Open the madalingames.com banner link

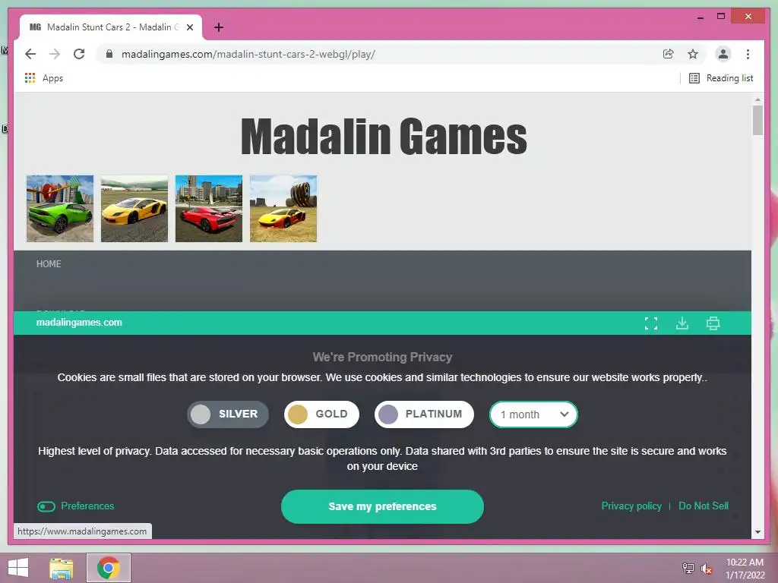click(x=79, y=322)
